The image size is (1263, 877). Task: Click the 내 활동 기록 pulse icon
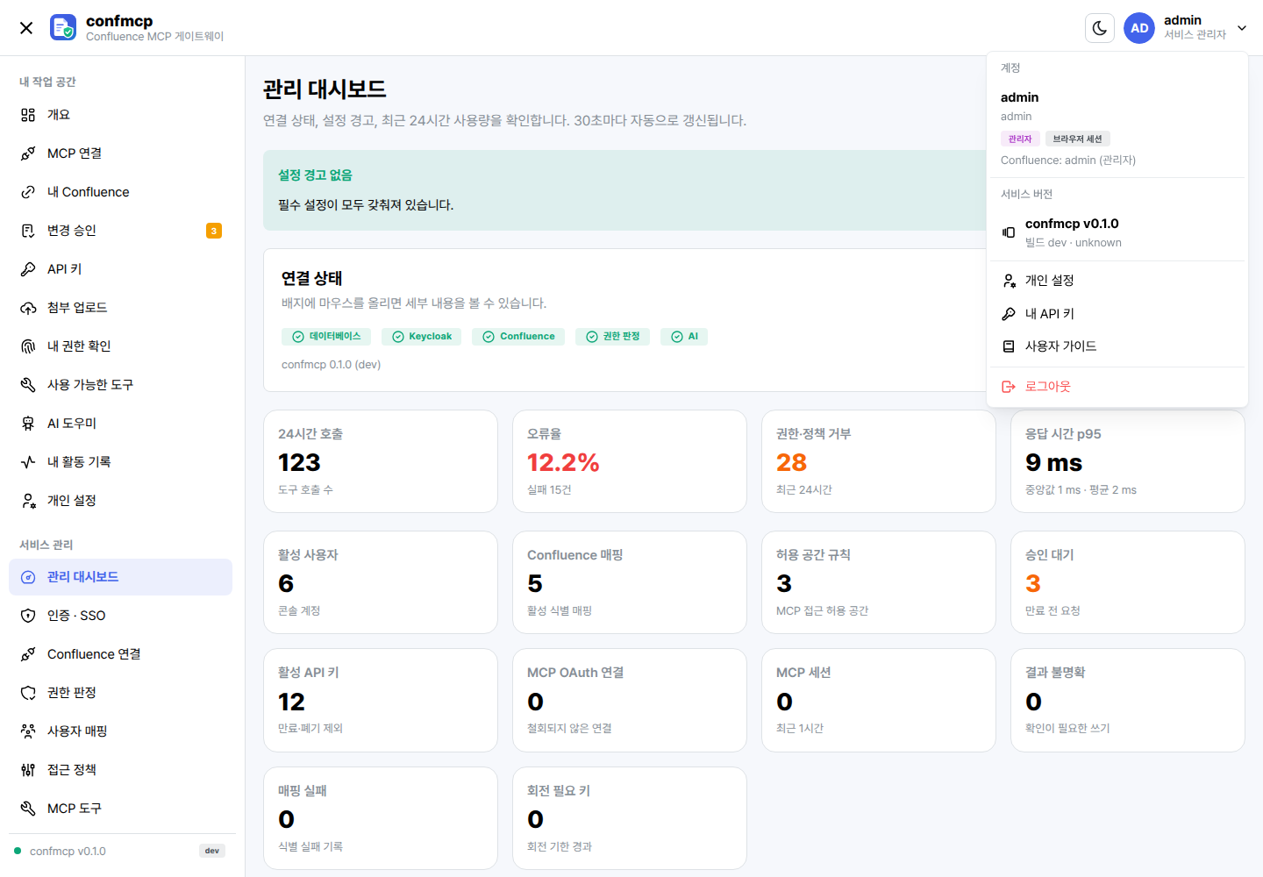click(x=28, y=462)
